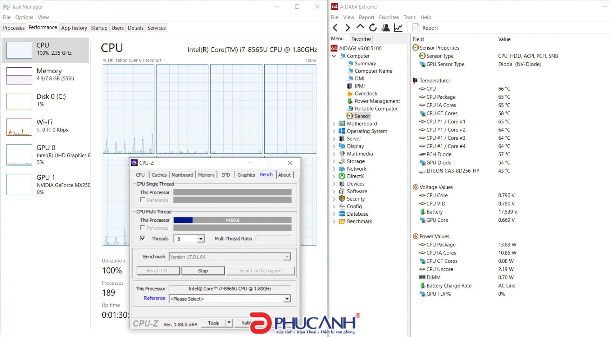Open Summary under Computer in AIDA64
This screenshot has width=610, height=337.
point(362,64)
